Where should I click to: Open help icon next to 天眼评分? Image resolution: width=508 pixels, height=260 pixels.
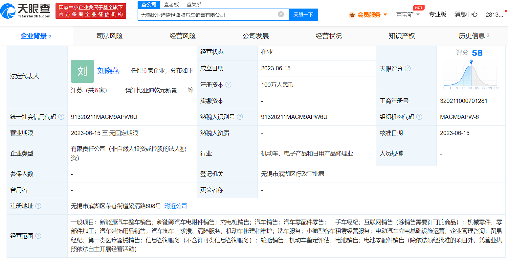click(x=408, y=68)
